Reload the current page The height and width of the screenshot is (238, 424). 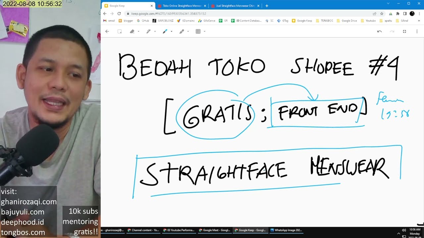[119, 14]
